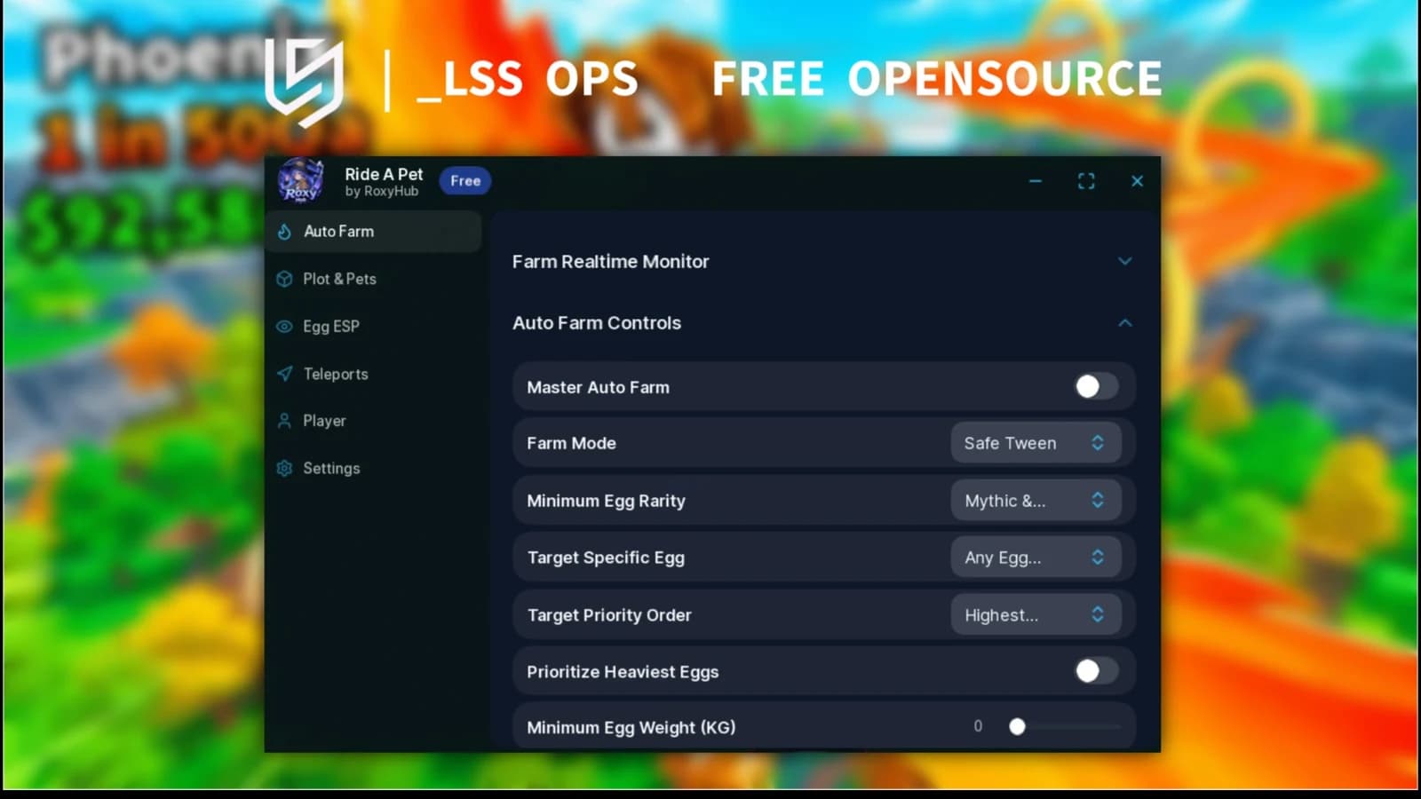
Task: Switch to the Auto Farm tab
Action: point(374,232)
